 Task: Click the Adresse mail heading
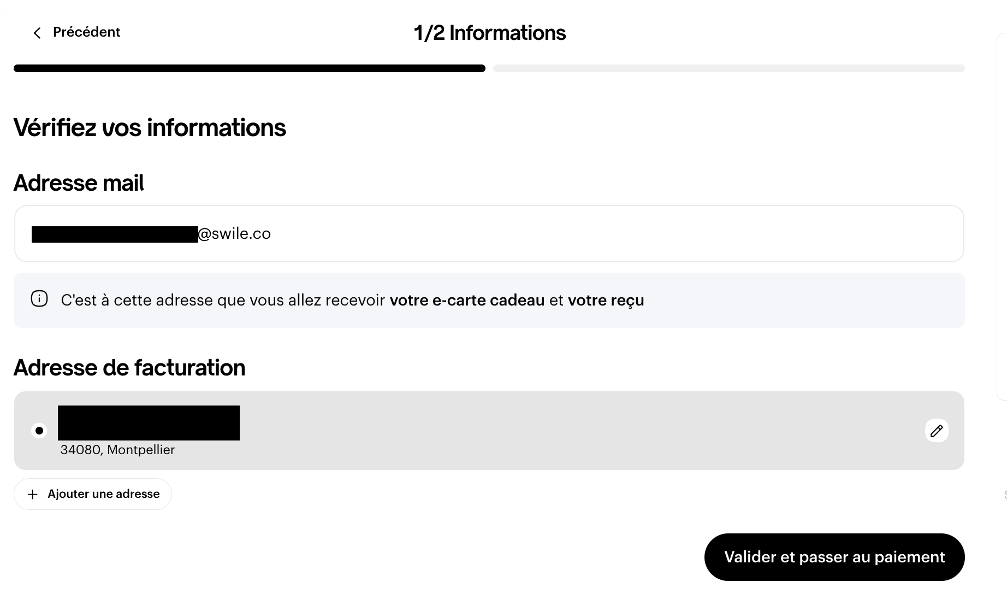click(79, 183)
